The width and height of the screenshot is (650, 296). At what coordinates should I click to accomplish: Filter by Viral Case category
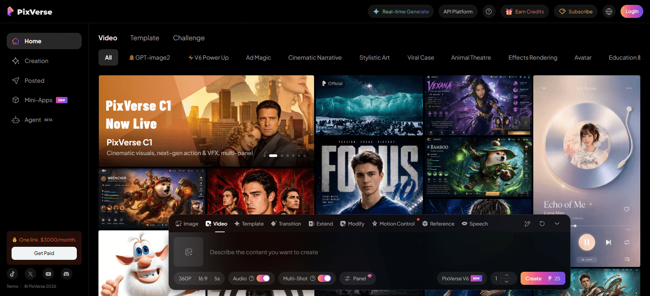coord(421,57)
